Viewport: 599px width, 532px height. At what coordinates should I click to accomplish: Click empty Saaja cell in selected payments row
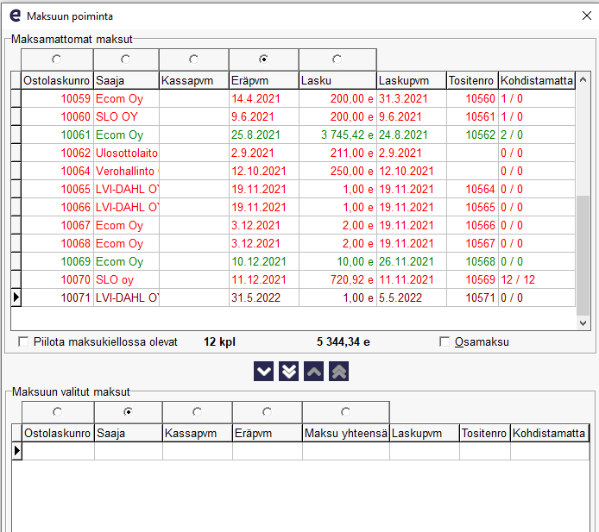129,451
